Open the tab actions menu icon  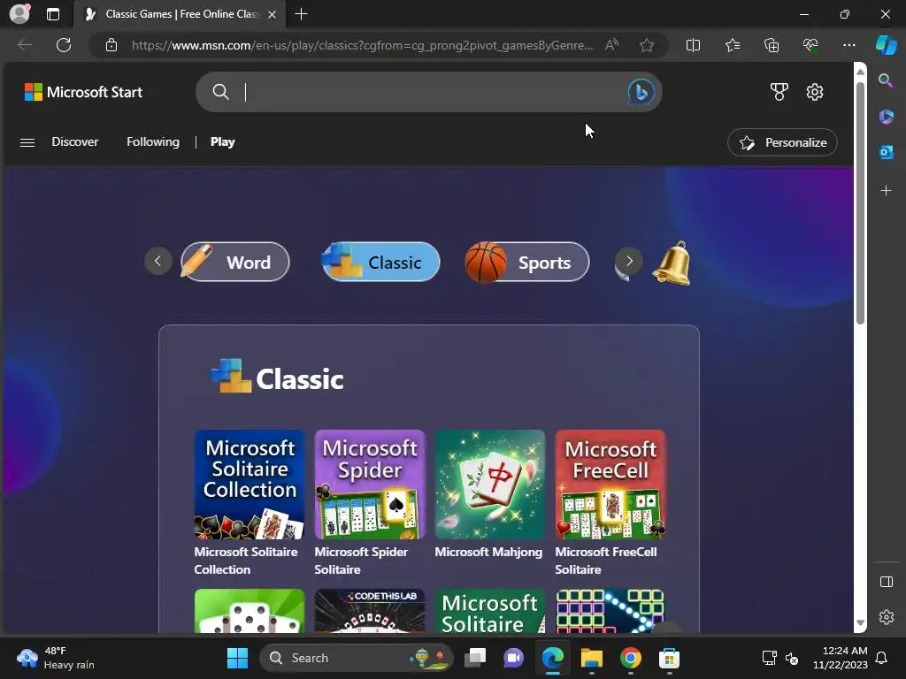53,14
